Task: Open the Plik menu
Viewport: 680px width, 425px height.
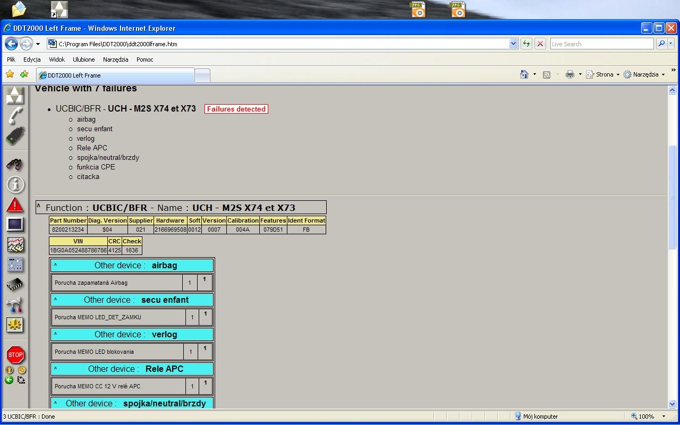Action: pos(11,59)
